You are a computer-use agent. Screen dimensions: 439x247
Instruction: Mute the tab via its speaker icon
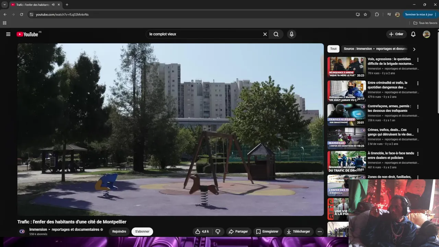point(53,5)
